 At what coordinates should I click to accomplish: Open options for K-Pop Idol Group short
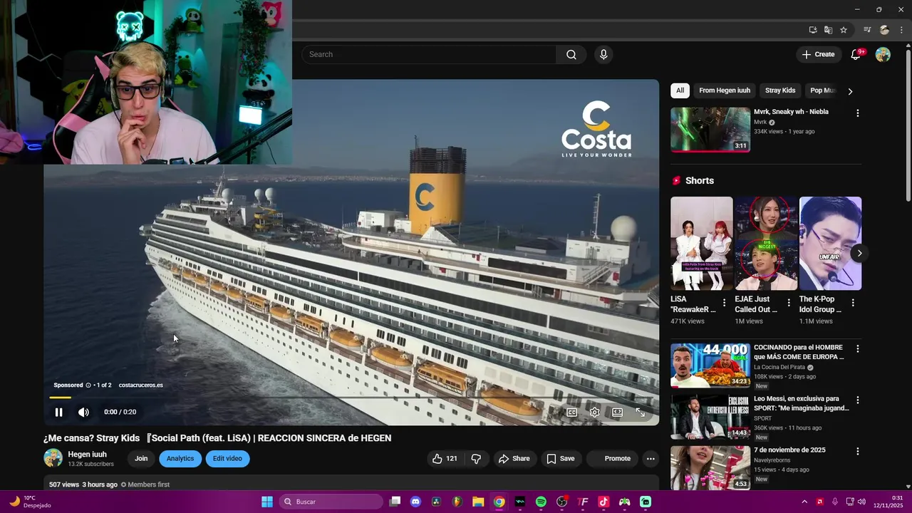point(853,303)
